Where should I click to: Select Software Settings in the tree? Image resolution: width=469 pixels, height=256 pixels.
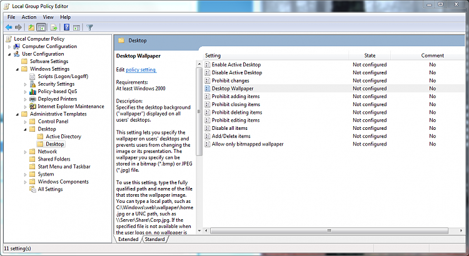click(x=49, y=61)
